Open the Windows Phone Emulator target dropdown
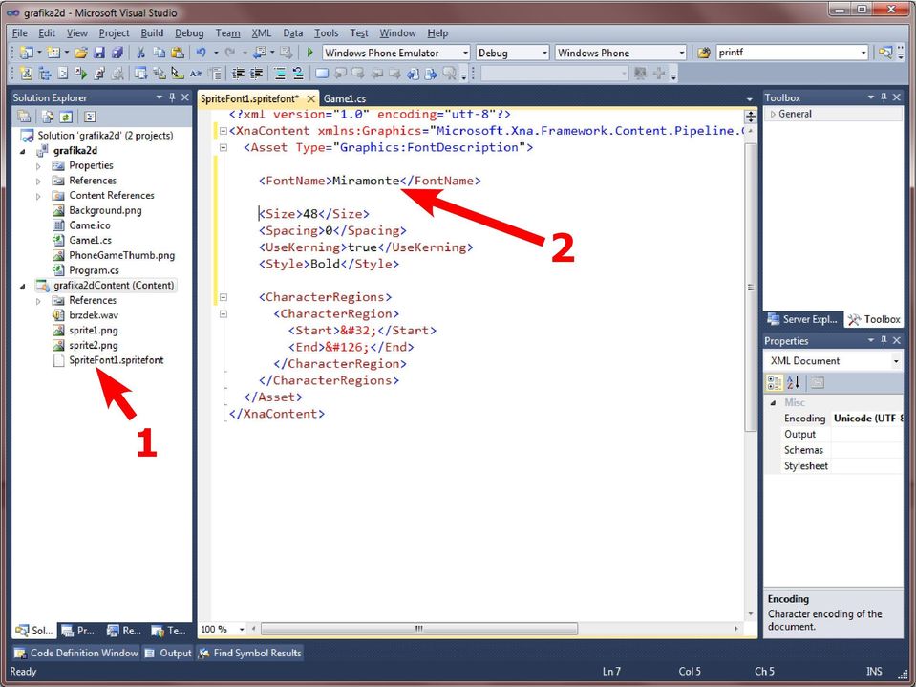 click(465, 53)
